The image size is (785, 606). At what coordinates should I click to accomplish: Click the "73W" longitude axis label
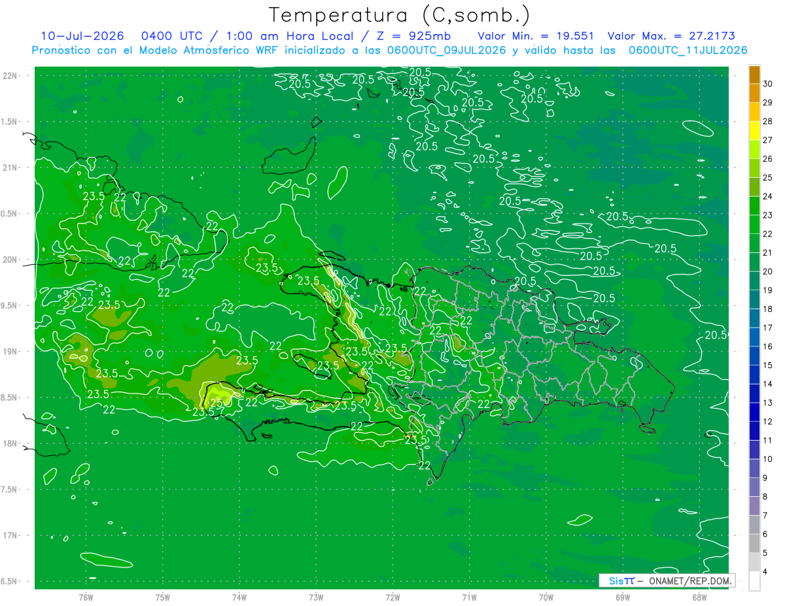pos(316,597)
